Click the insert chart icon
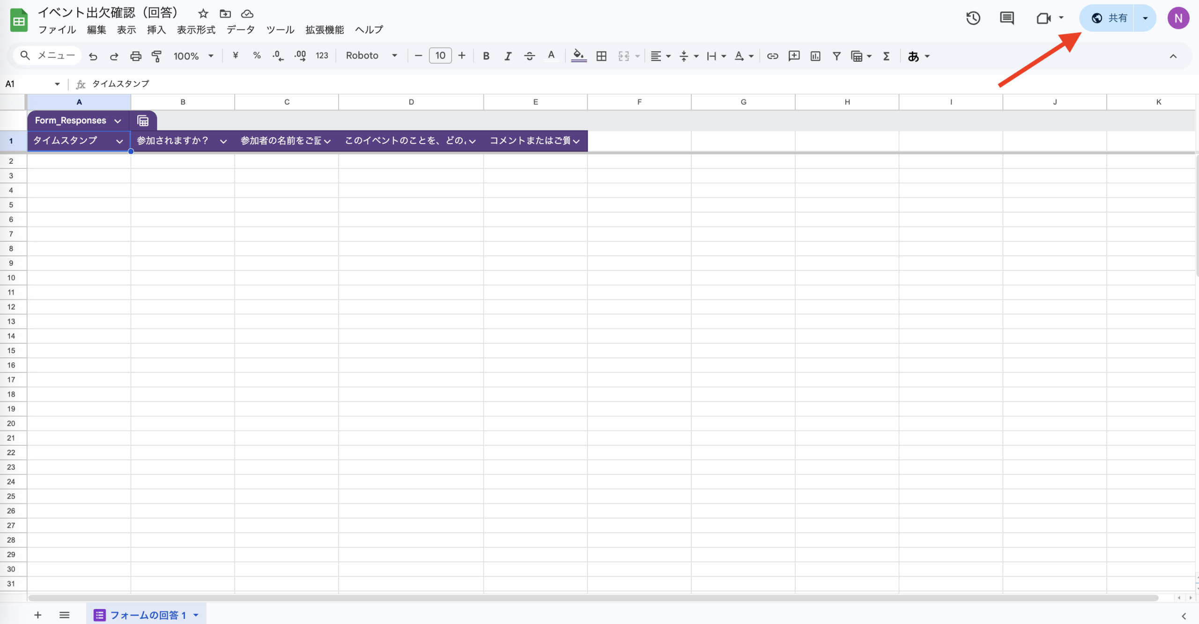The image size is (1199, 624). 815,56
